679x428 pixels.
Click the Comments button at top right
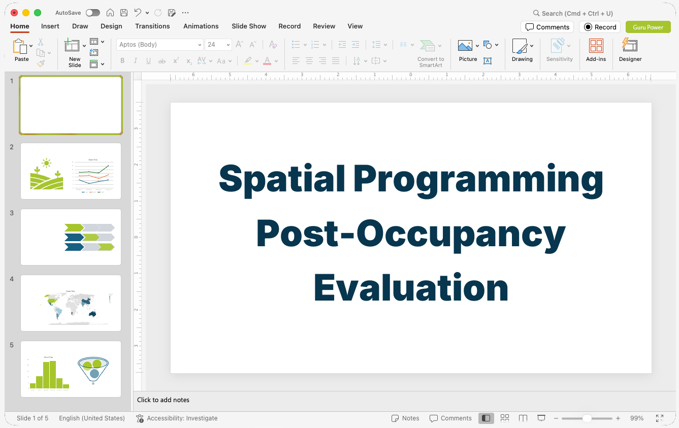click(x=547, y=27)
